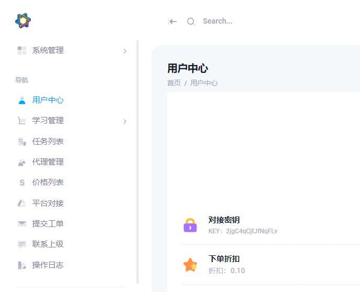Click the 代理管理 people icon

(22, 163)
